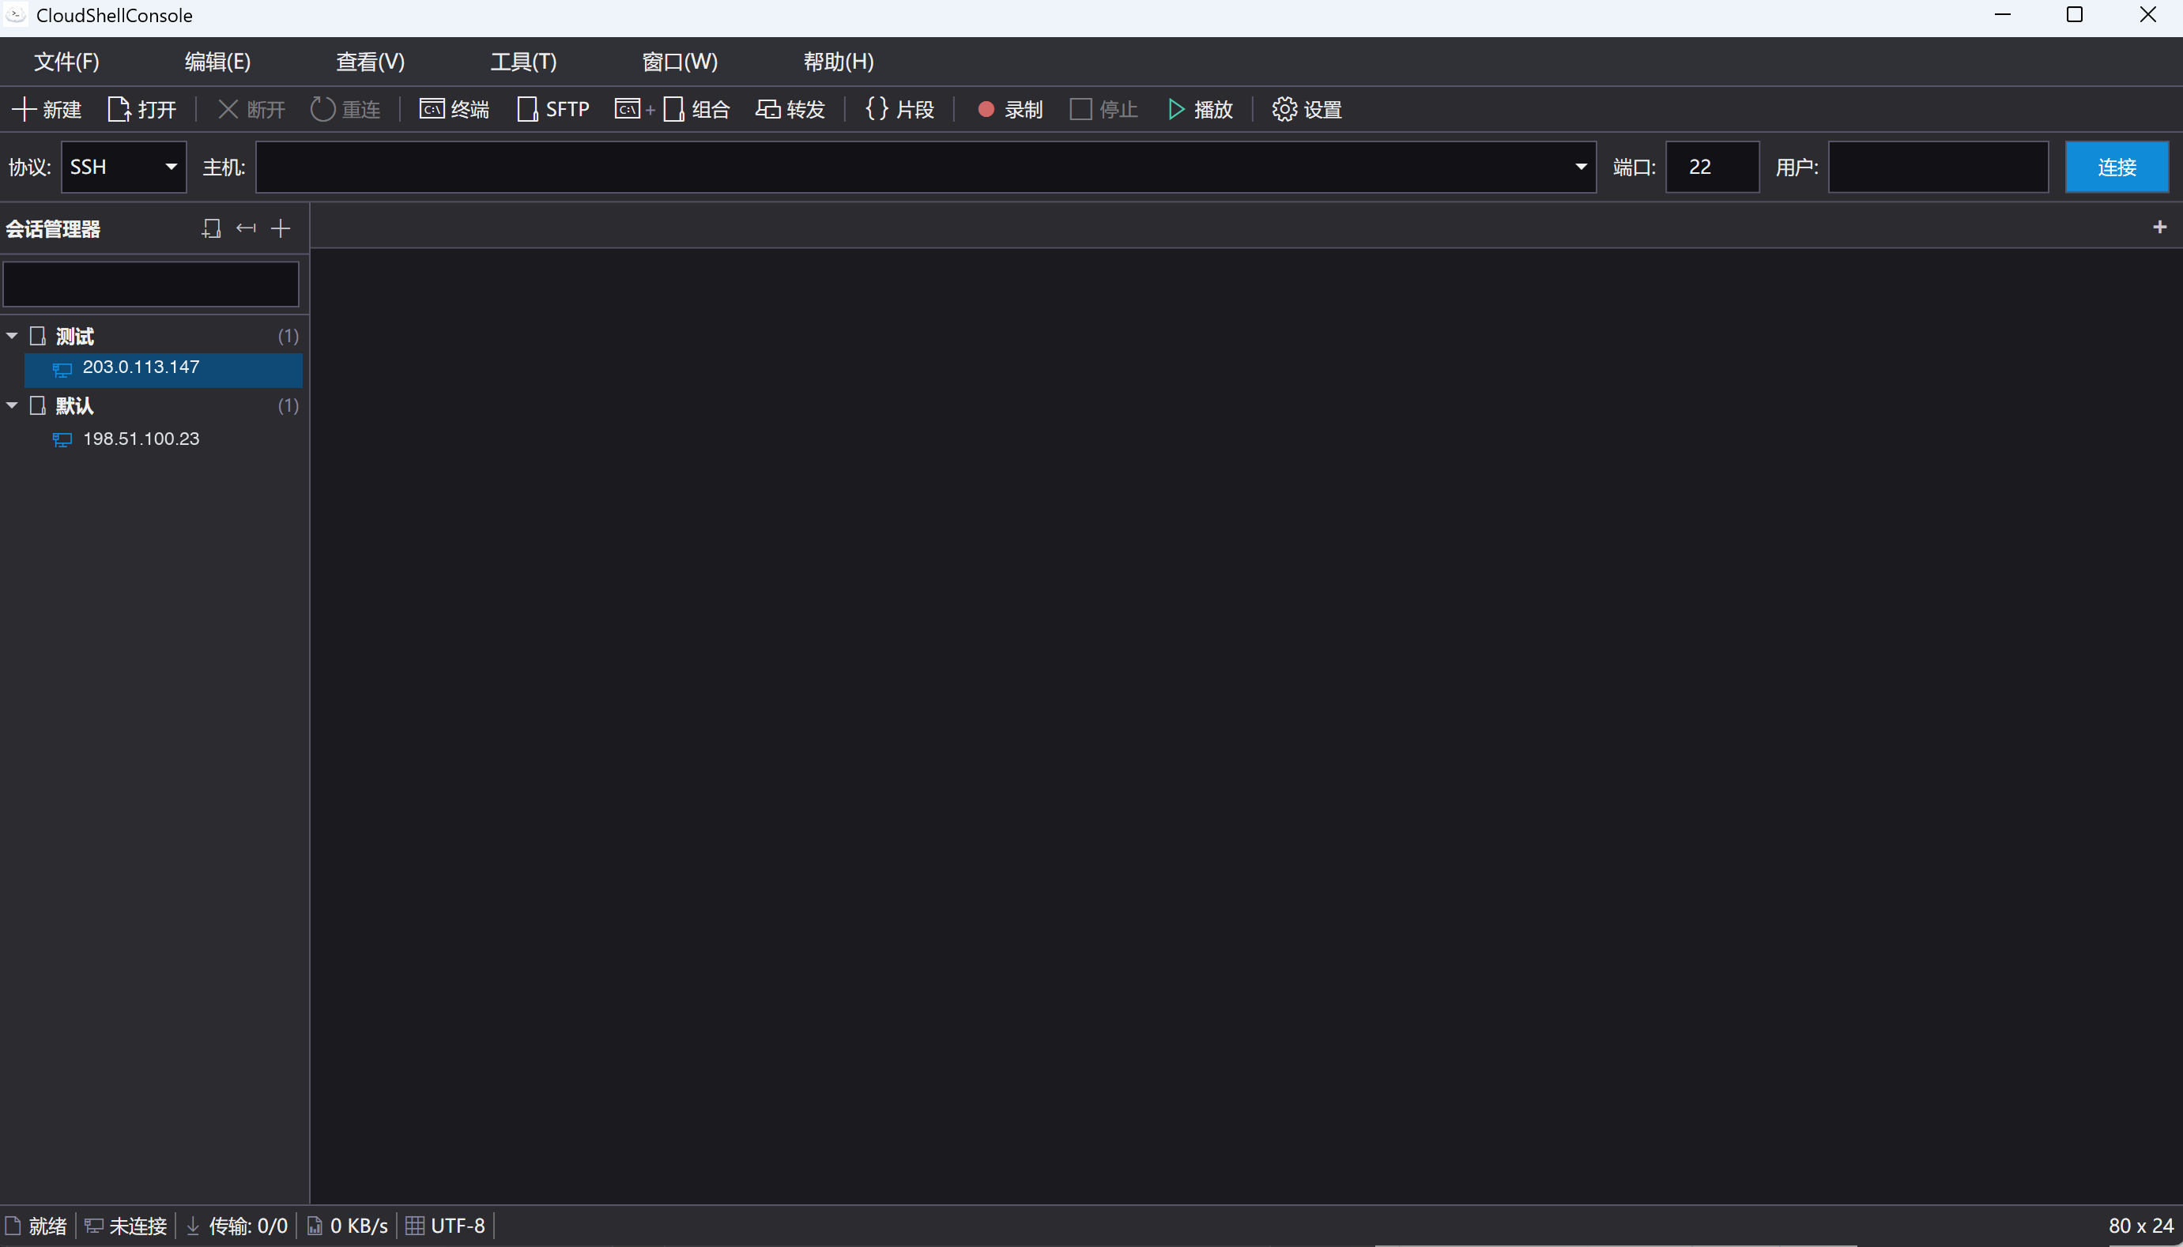Select the 默认 group label

coord(74,406)
